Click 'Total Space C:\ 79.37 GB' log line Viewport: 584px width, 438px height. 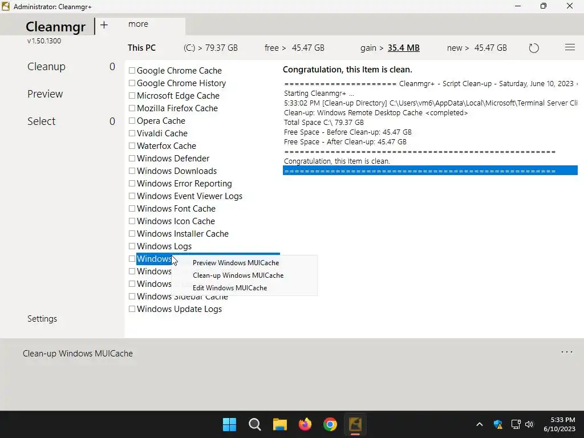click(324, 123)
